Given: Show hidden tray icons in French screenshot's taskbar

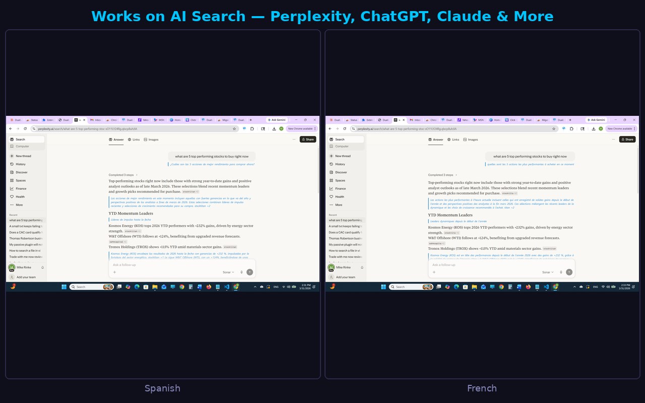Looking at the screenshot, I should (x=574, y=287).
